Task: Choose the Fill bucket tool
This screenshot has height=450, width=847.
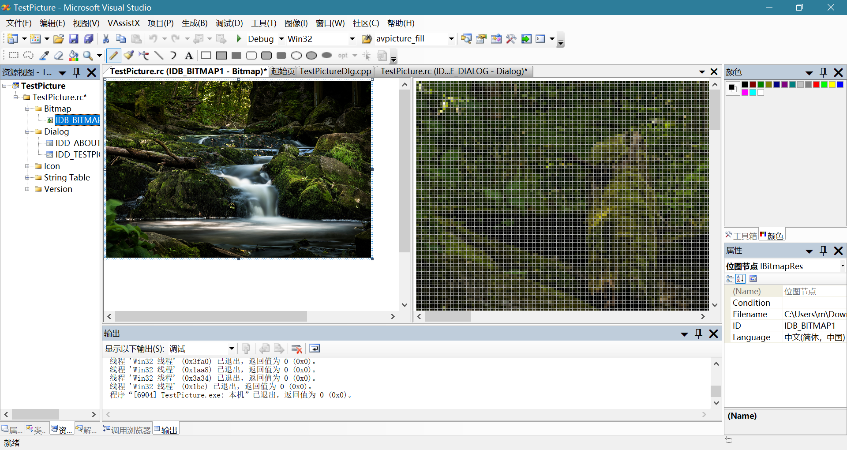Action: point(73,56)
